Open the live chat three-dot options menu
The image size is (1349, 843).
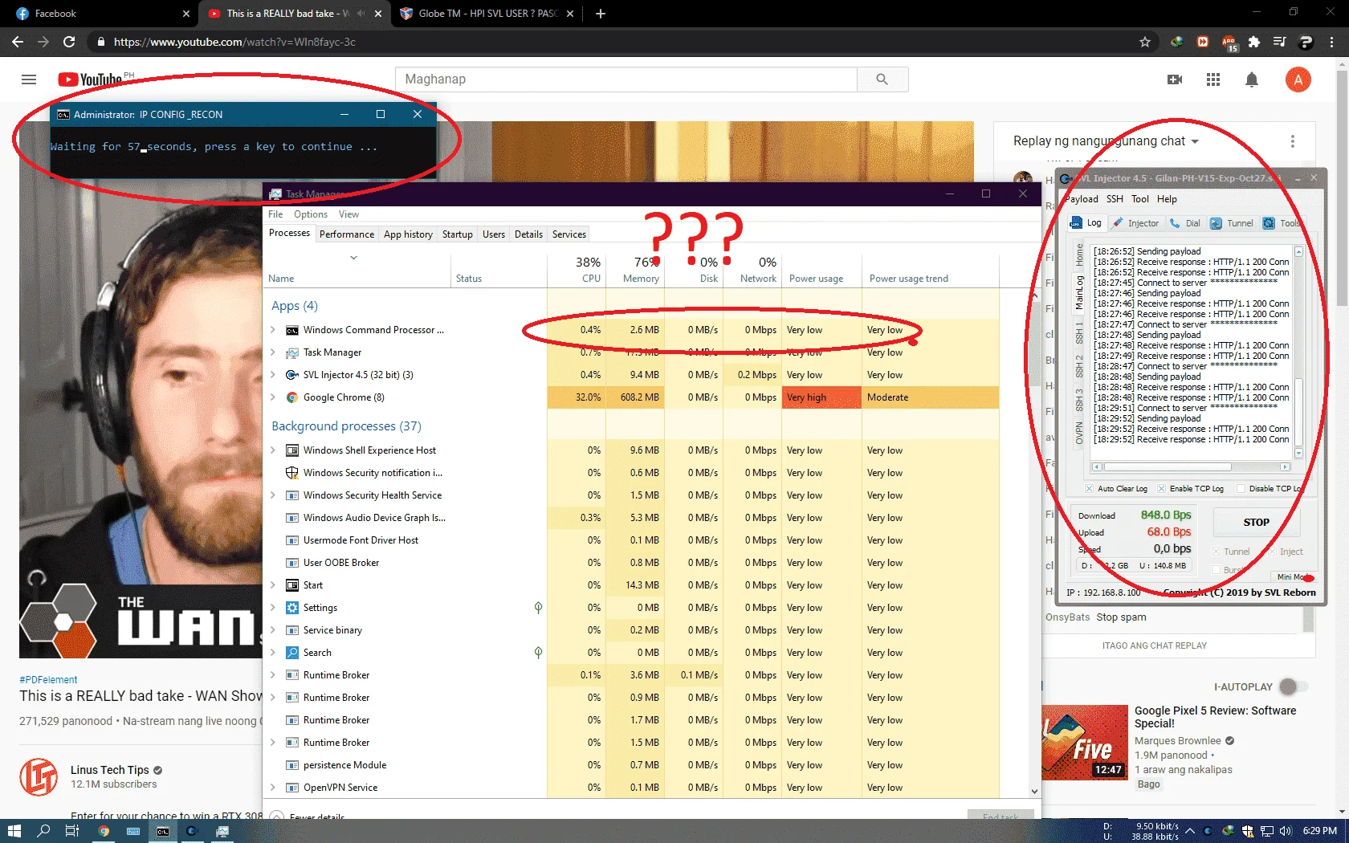[1293, 141]
